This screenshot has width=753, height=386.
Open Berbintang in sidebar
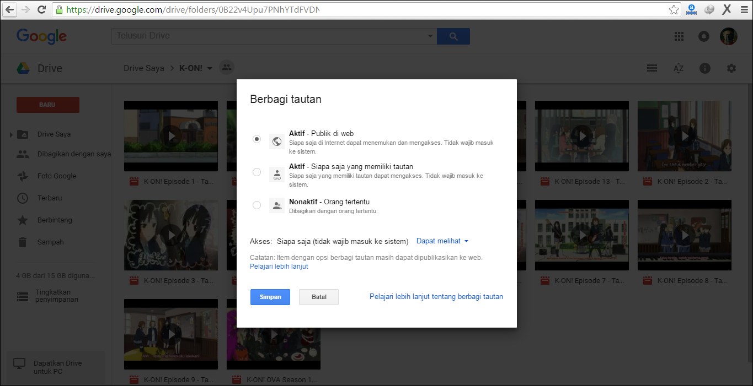point(55,220)
